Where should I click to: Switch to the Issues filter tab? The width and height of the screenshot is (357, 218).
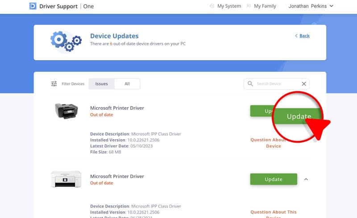tap(102, 84)
